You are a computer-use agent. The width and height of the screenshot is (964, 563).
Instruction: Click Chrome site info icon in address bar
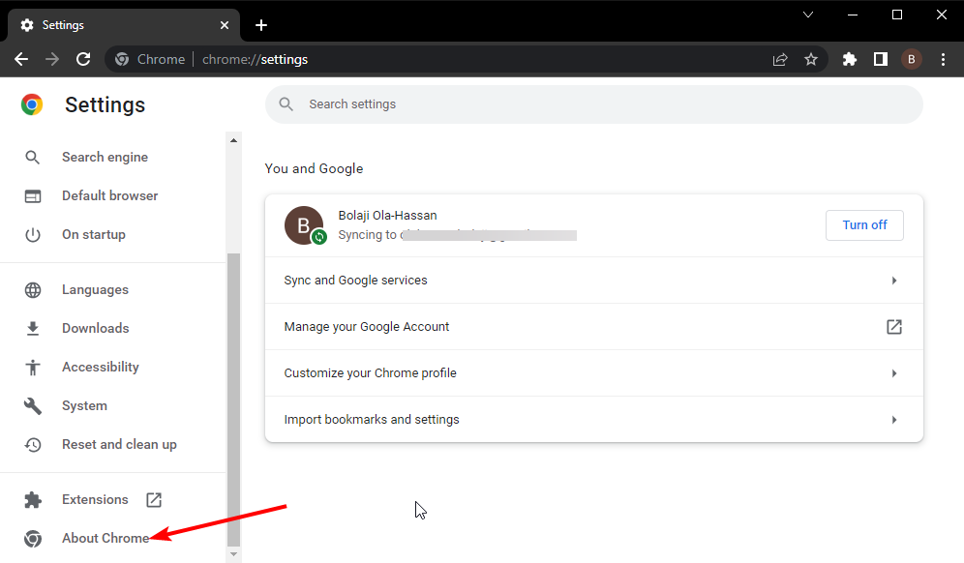click(x=122, y=60)
